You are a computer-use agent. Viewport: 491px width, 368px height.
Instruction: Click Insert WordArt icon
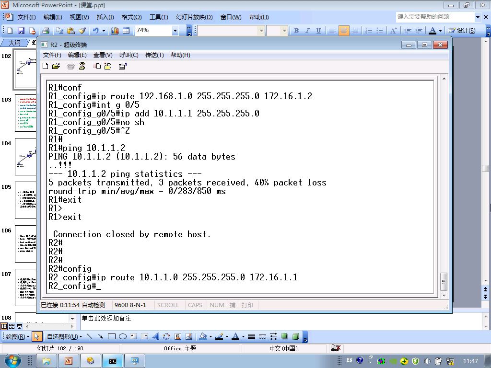156,336
